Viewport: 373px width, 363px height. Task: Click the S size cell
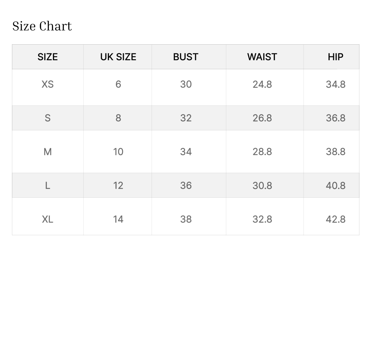tap(48, 118)
